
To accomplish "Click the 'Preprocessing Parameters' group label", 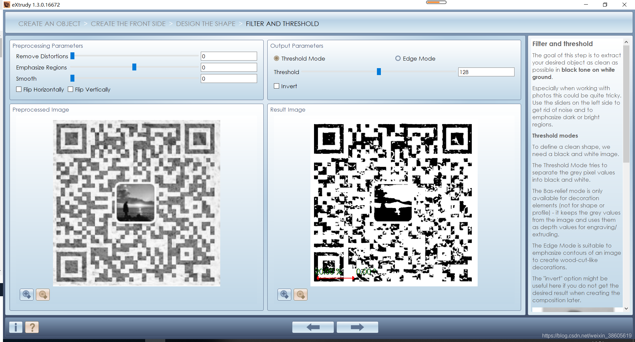I will point(48,46).
